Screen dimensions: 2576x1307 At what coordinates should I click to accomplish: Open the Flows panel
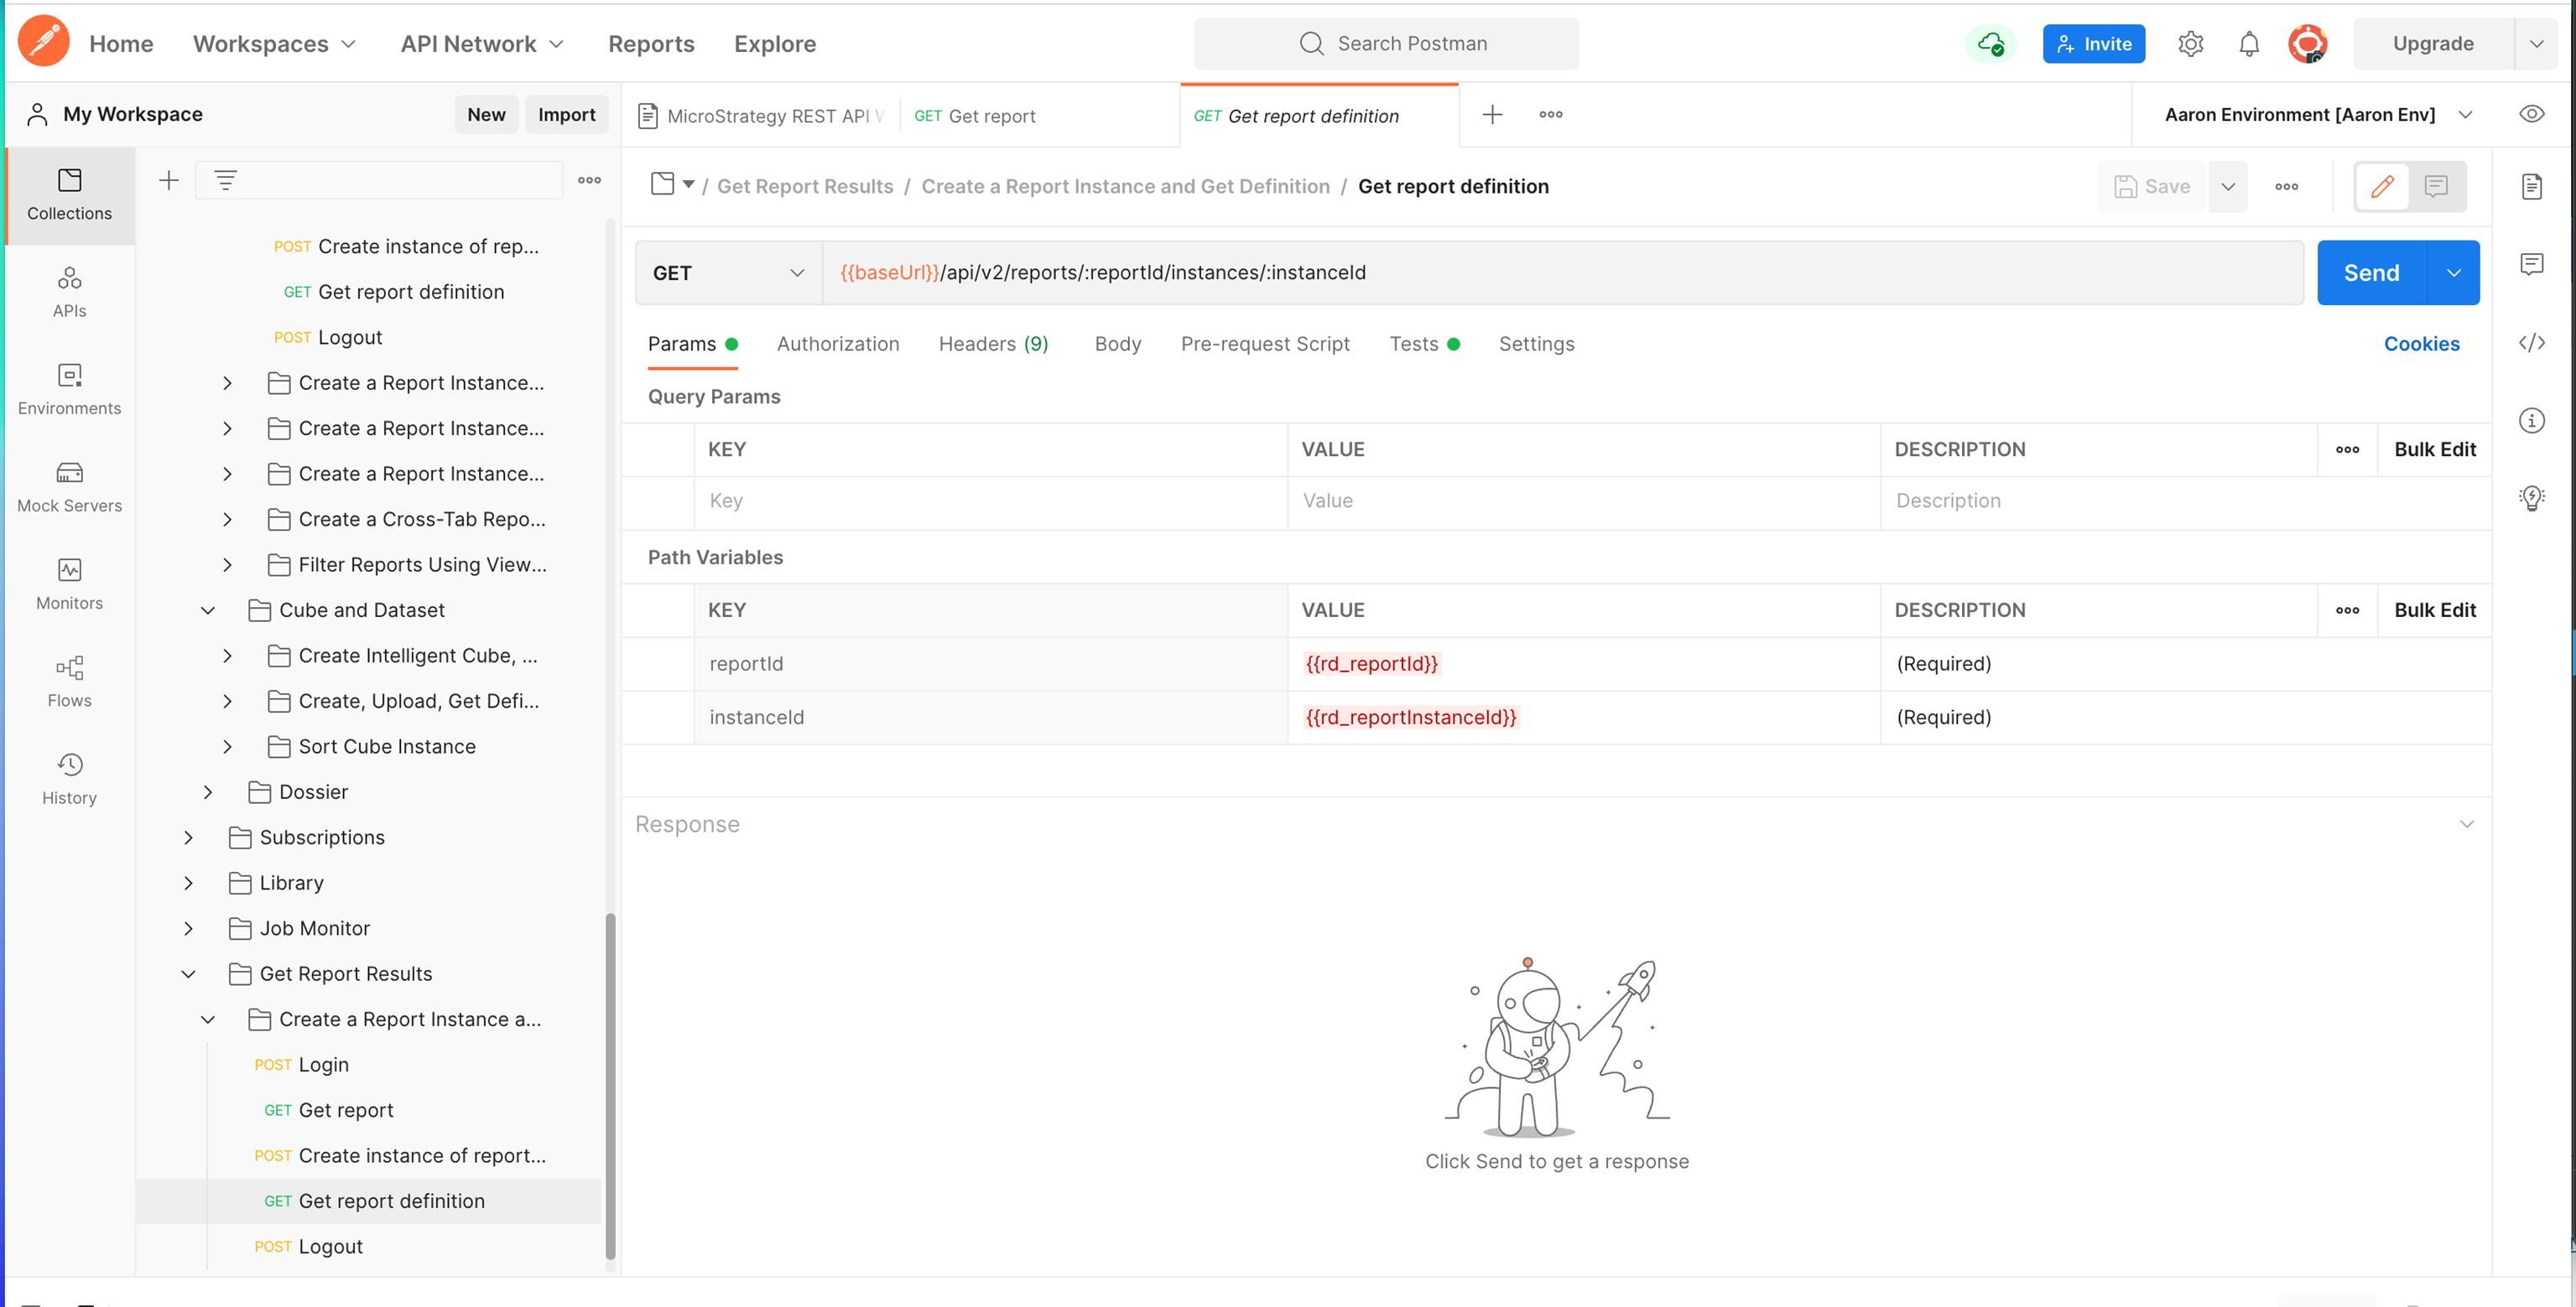pyautogui.click(x=69, y=682)
